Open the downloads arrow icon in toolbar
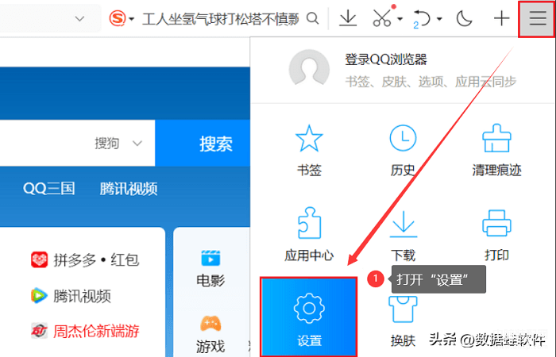The height and width of the screenshot is (357, 556). (x=348, y=18)
